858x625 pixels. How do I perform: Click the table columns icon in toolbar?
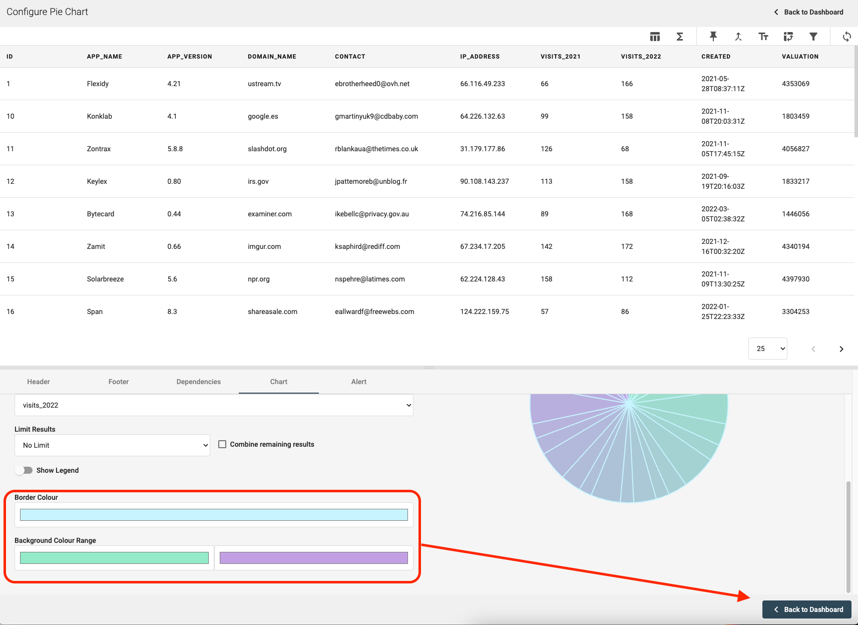coord(655,37)
